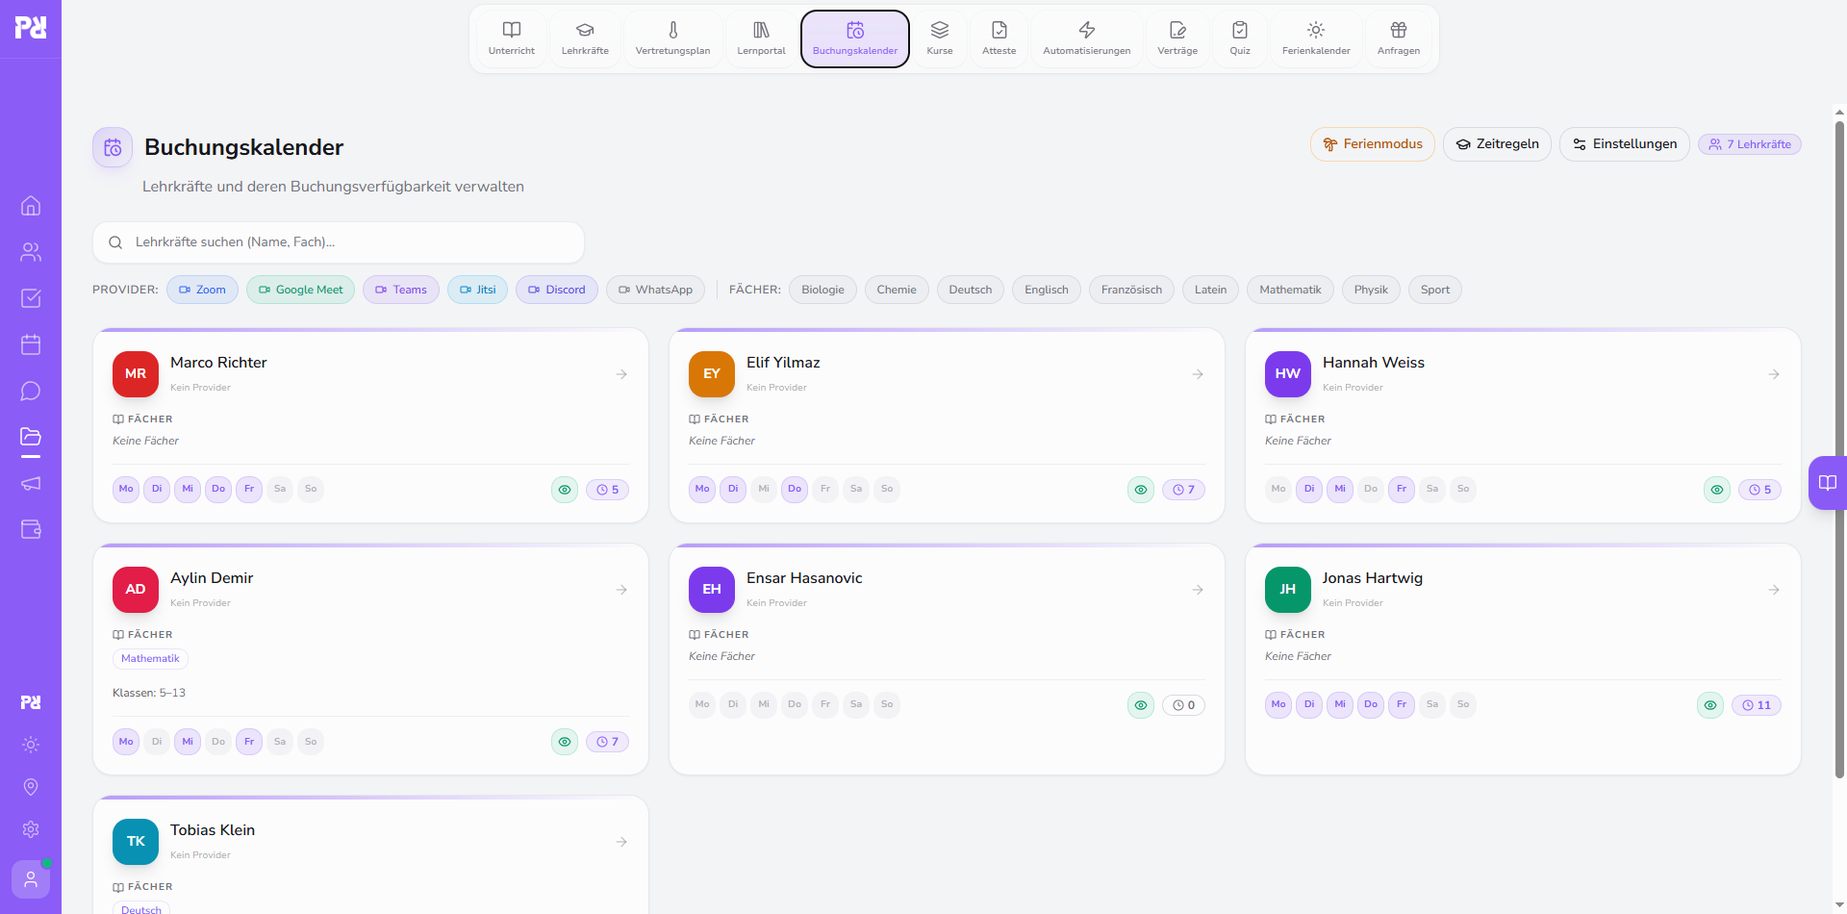This screenshot has width=1847, height=914.
Task: Click the 7 Lehrkräfte badge
Action: [1750, 144]
